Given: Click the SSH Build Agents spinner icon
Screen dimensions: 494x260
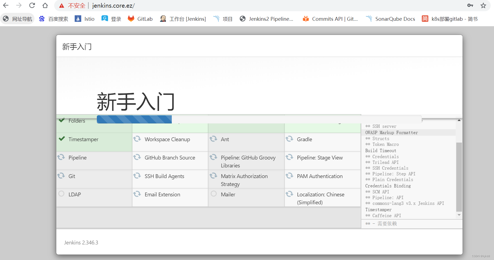Looking at the screenshot, I should tap(137, 176).
